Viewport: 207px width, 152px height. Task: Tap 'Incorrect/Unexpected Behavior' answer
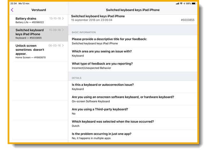click(91, 68)
